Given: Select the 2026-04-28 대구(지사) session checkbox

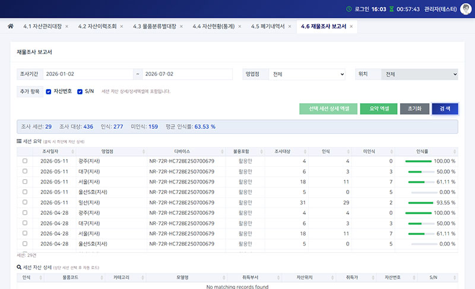Looking at the screenshot, I should click(x=25, y=223).
